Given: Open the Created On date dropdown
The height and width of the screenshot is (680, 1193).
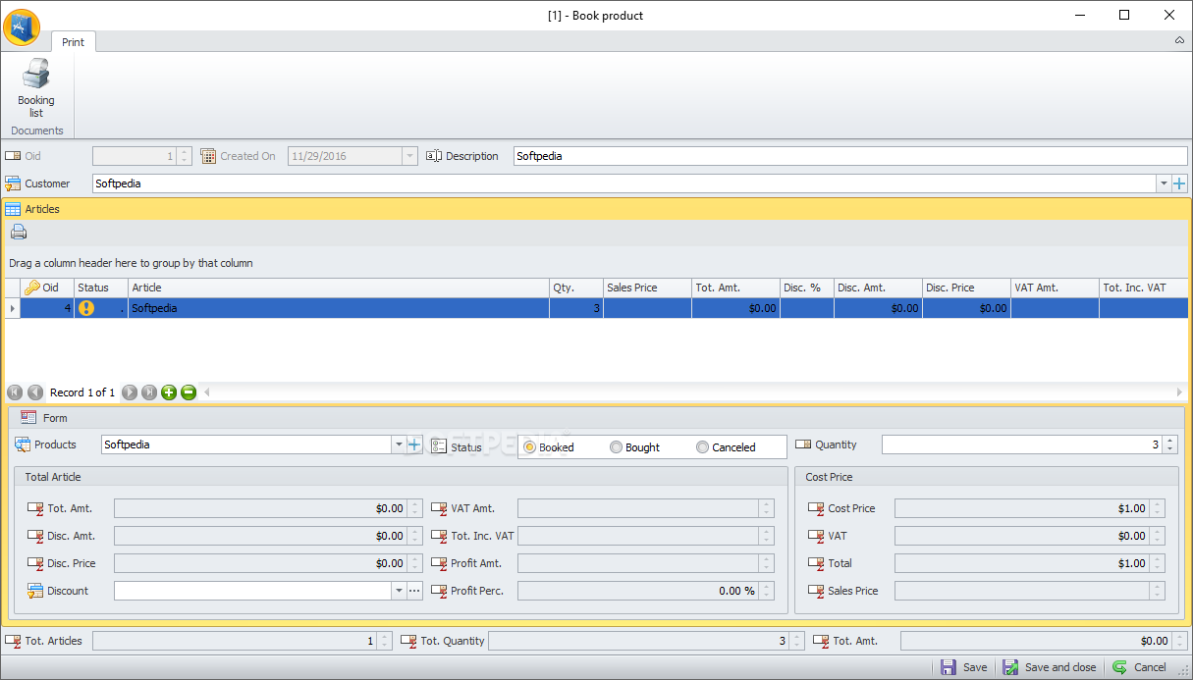Looking at the screenshot, I should [x=409, y=156].
